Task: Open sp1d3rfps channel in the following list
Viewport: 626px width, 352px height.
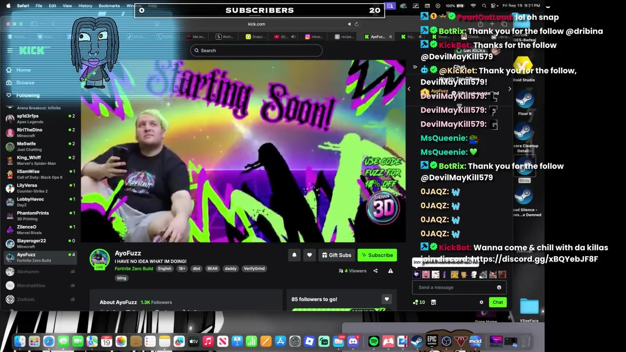Action: (40, 119)
